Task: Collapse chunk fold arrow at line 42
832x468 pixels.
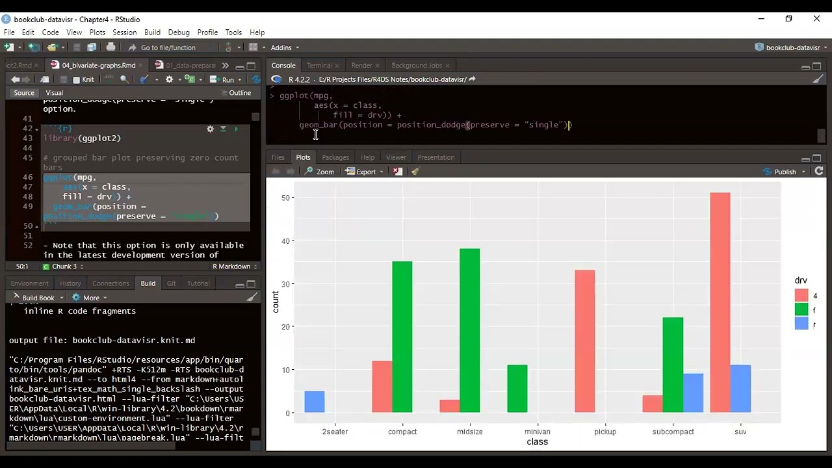Action: pos(37,129)
